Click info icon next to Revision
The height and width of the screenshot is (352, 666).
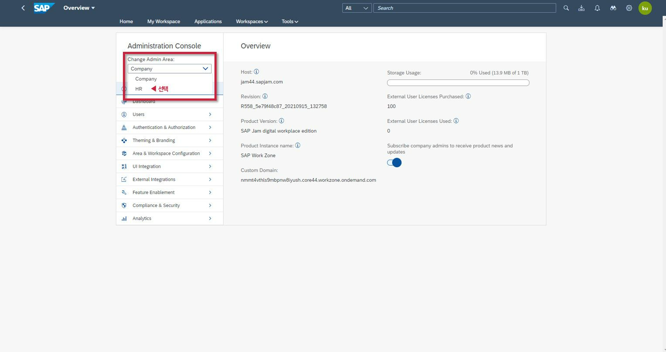(265, 96)
